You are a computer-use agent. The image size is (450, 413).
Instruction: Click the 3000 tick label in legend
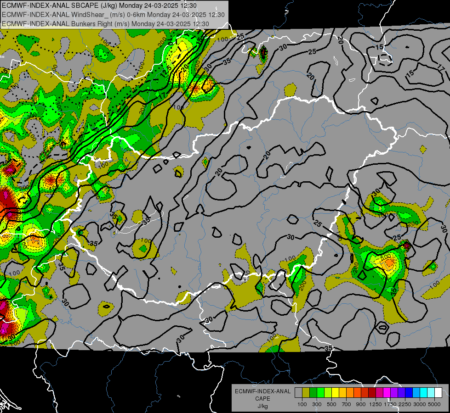pos(420,404)
